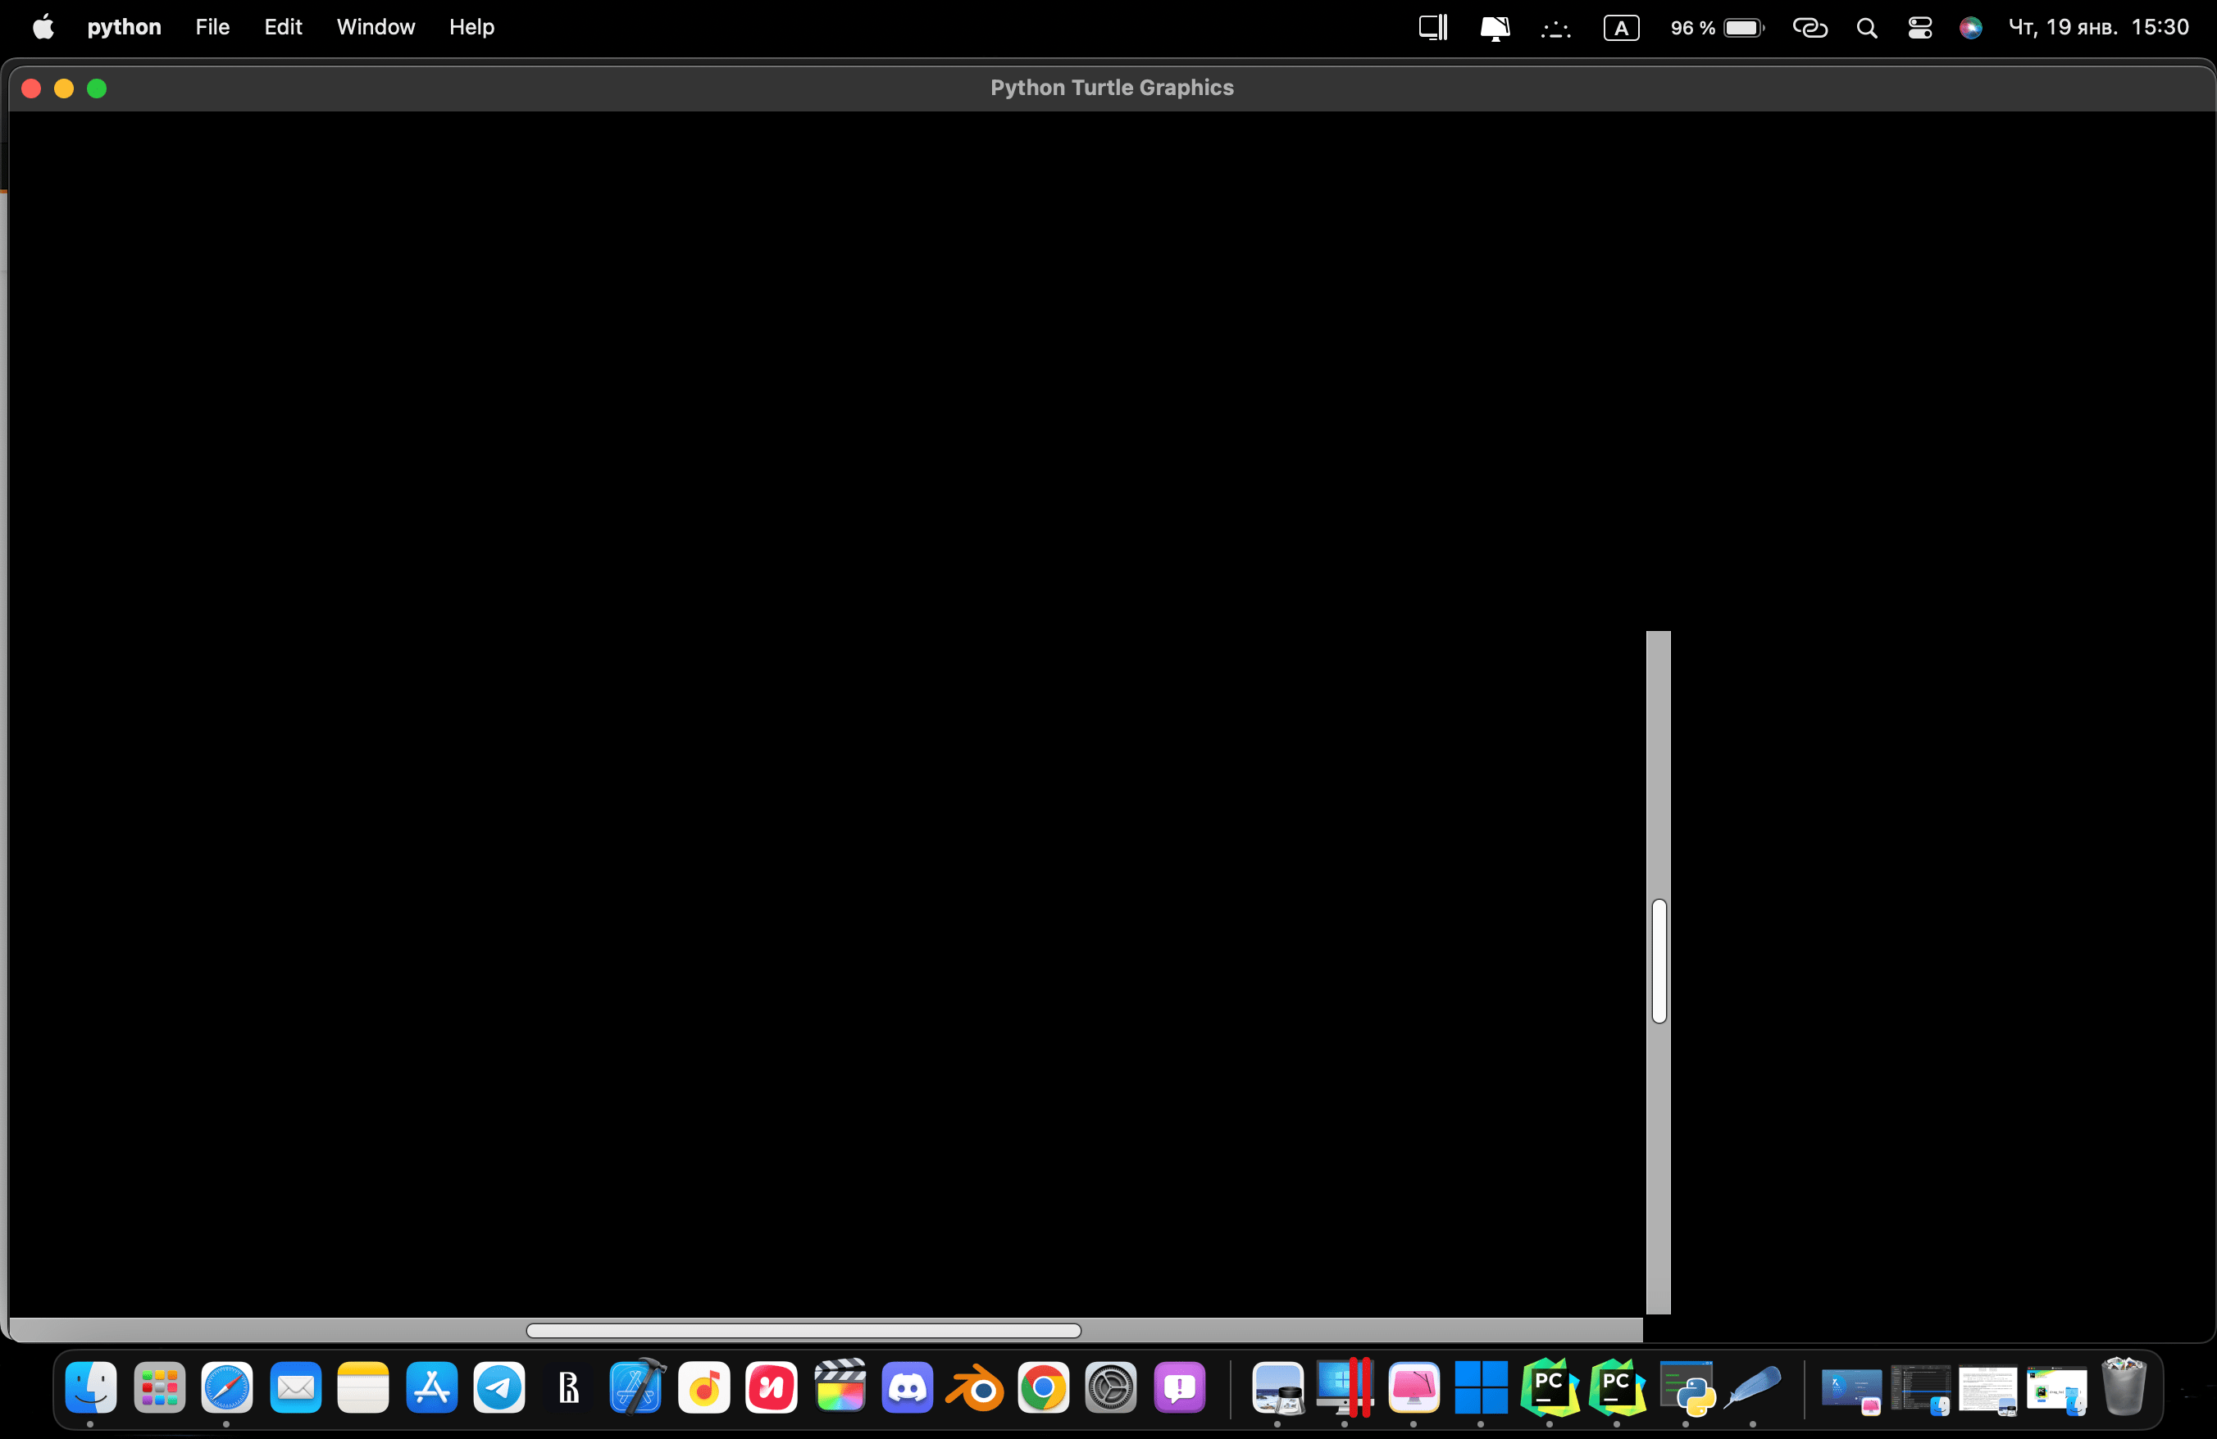Click the horizontal scrollbar track left of the thumb
This screenshot has width=2217, height=1439.
(266, 1331)
